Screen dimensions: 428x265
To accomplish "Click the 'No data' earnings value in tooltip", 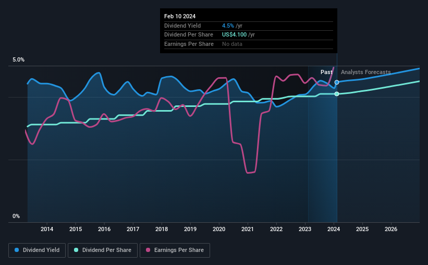I will point(232,44).
